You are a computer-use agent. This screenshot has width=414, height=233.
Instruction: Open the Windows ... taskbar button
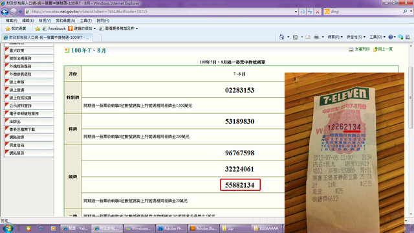(140, 228)
